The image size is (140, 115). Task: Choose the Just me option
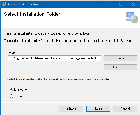coord(11,96)
